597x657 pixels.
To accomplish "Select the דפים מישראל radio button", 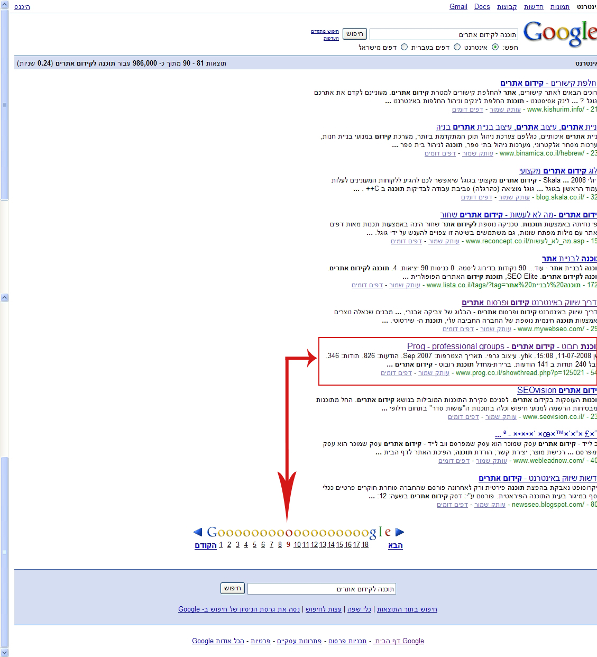I will (405, 47).
